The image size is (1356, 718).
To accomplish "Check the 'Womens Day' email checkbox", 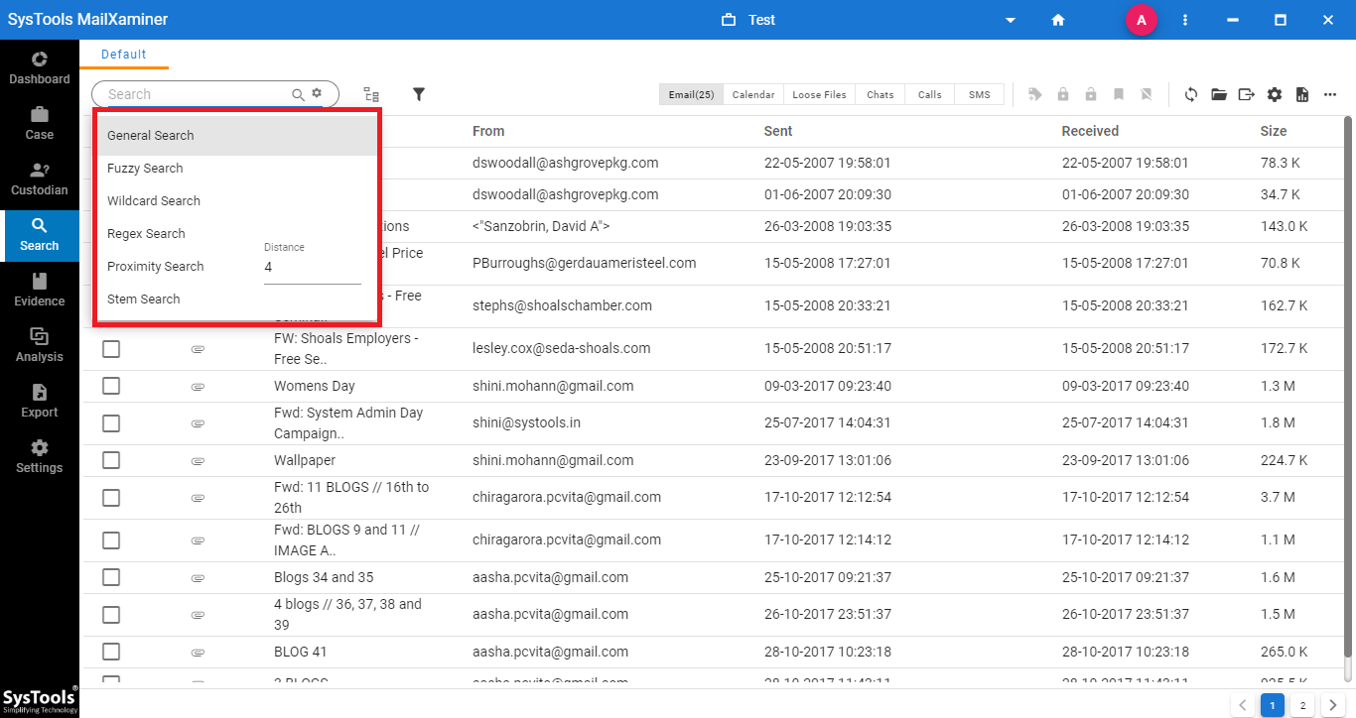I will point(111,386).
